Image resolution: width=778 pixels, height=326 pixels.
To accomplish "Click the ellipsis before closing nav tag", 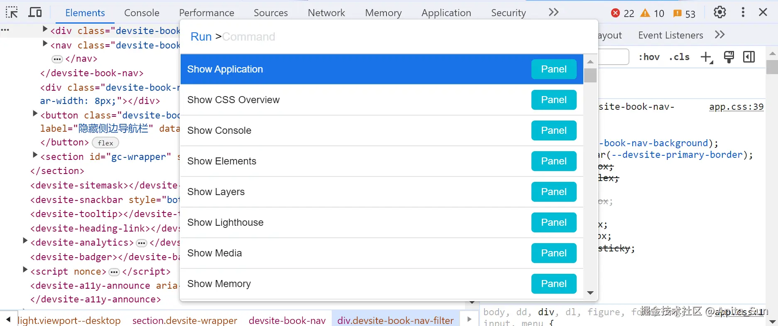I will pyautogui.click(x=57, y=59).
